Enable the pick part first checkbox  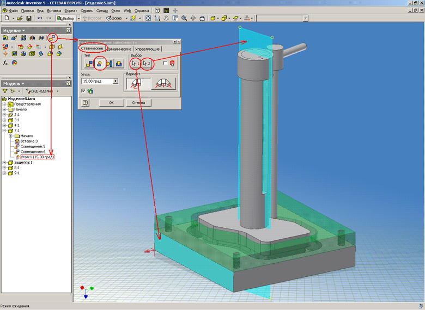[x=165, y=63]
